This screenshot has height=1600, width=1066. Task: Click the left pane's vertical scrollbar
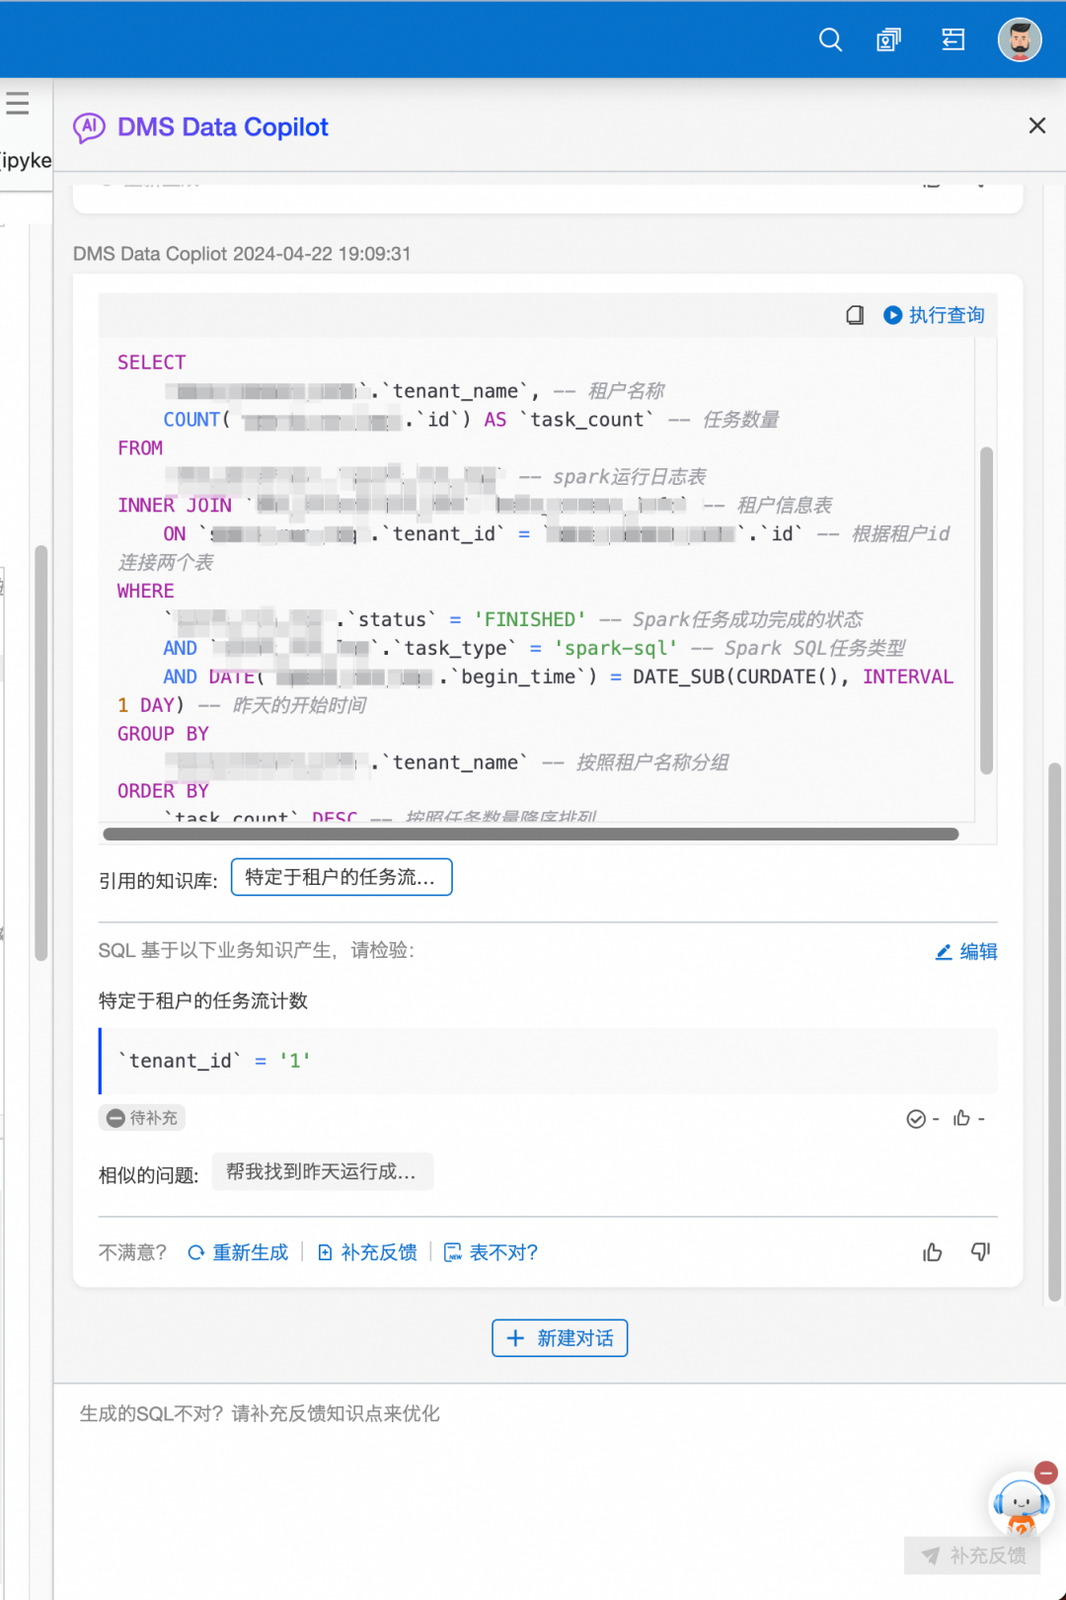pyautogui.click(x=40, y=753)
